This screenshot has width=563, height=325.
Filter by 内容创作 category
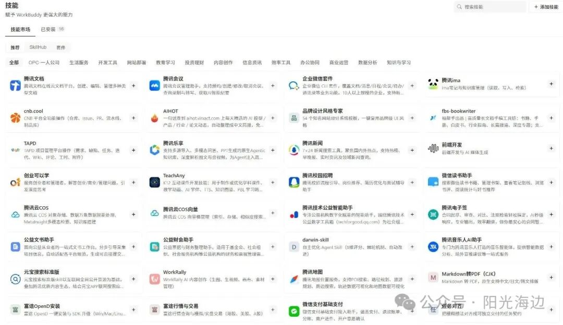223,63
